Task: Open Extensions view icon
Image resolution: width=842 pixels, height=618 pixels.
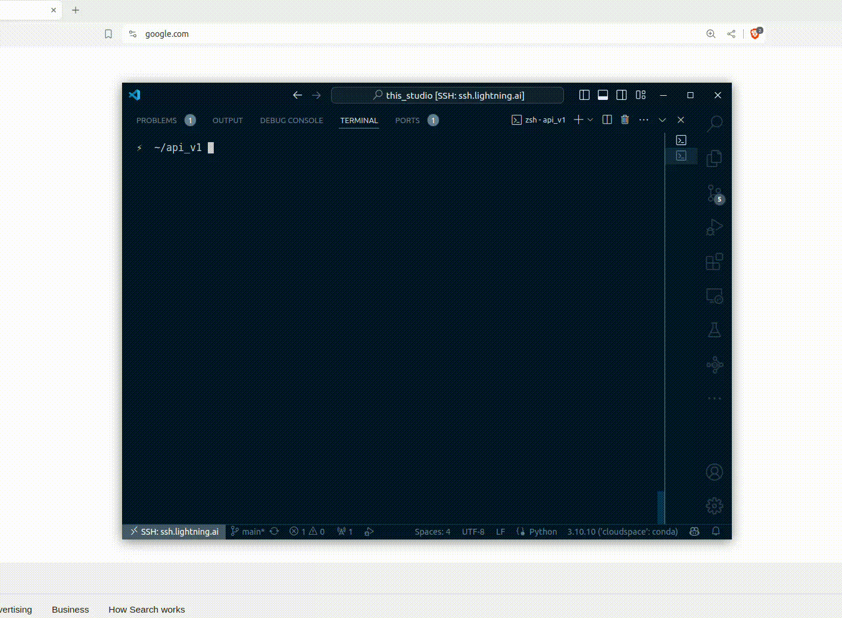Action: [x=715, y=262]
